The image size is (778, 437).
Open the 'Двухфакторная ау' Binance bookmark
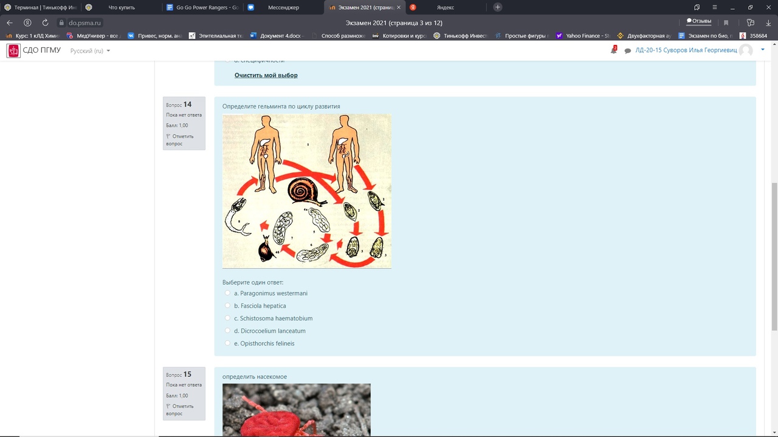coord(644,36)
